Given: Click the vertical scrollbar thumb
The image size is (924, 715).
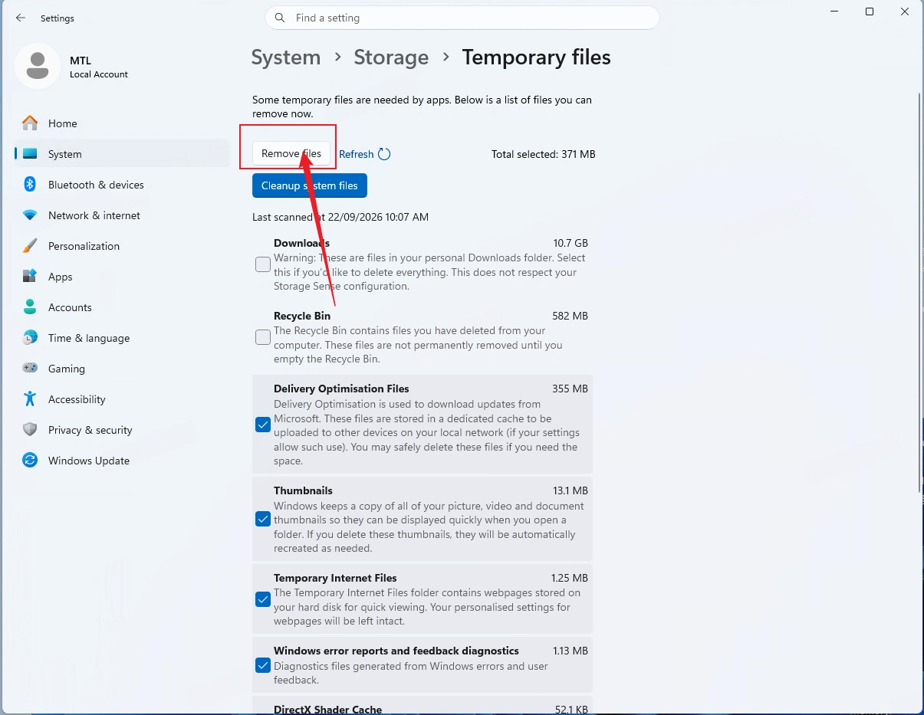Looking at the screenshot, I should [x=919, y=293].
